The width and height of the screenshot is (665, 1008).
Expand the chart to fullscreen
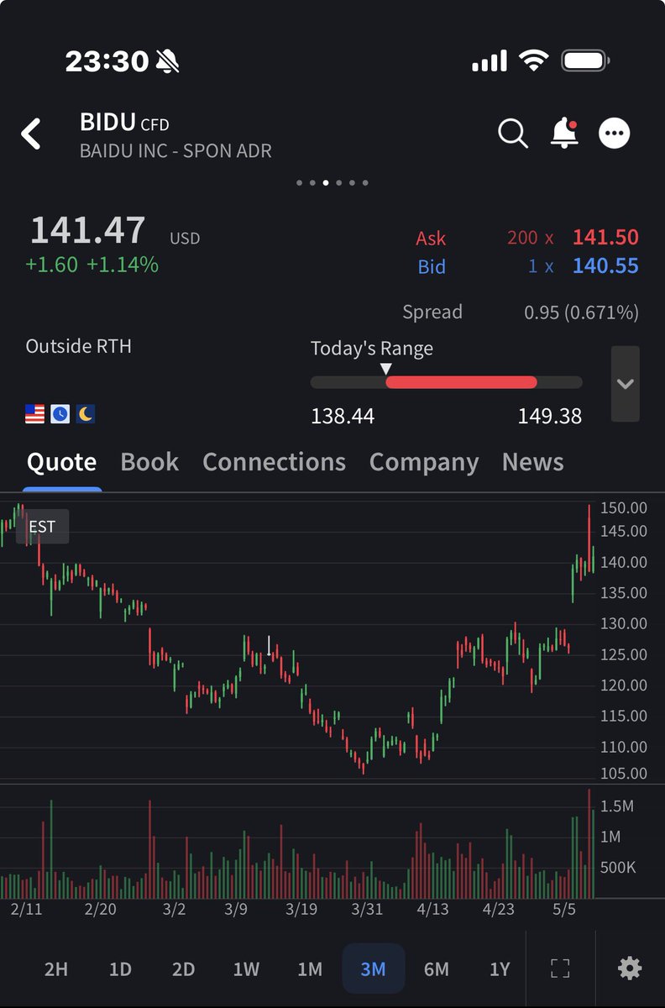click(560, 969)
